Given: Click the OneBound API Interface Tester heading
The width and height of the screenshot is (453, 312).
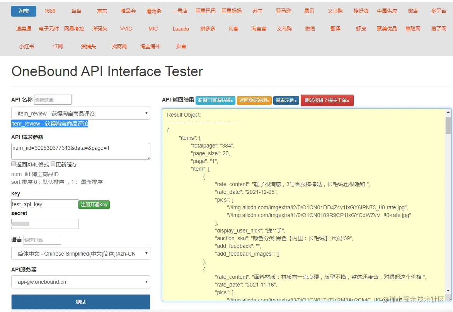Looking at the screenshot, I should pyautogui.click(x=107, y=71).
